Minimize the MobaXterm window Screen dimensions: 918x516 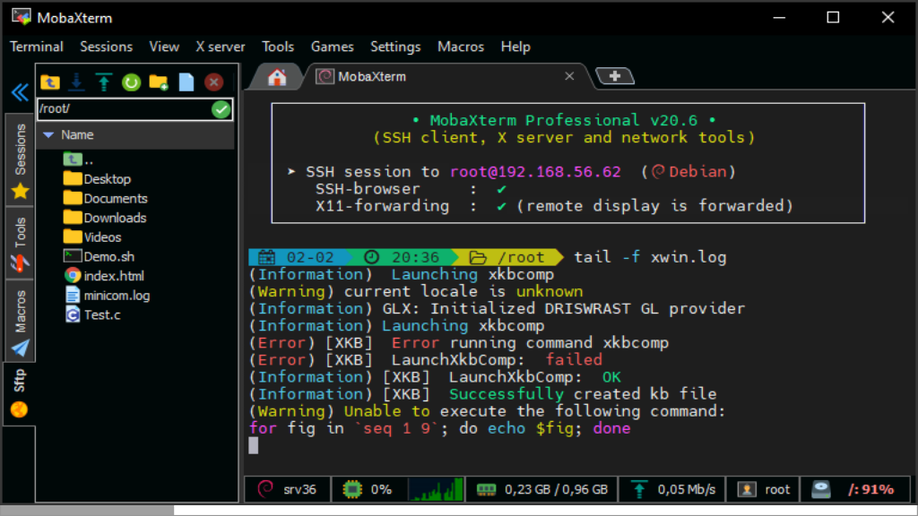779,18
